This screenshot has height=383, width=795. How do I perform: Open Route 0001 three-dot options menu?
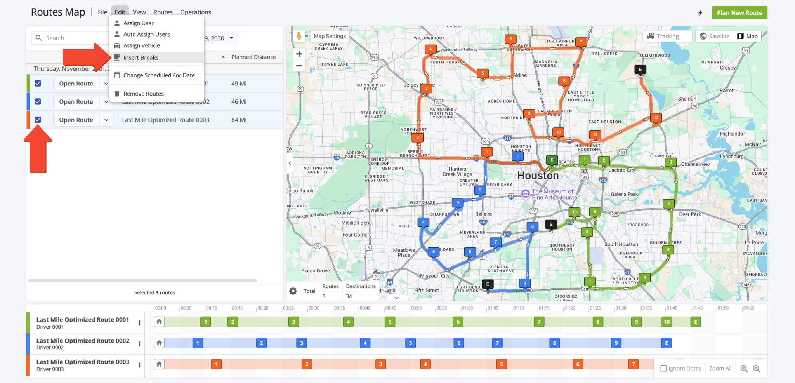pyautogui.click(x=139, y=323)
